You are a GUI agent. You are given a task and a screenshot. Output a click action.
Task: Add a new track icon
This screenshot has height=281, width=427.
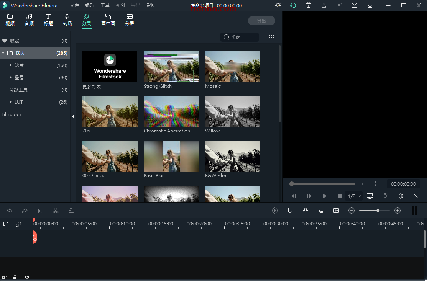click(6, 224)
